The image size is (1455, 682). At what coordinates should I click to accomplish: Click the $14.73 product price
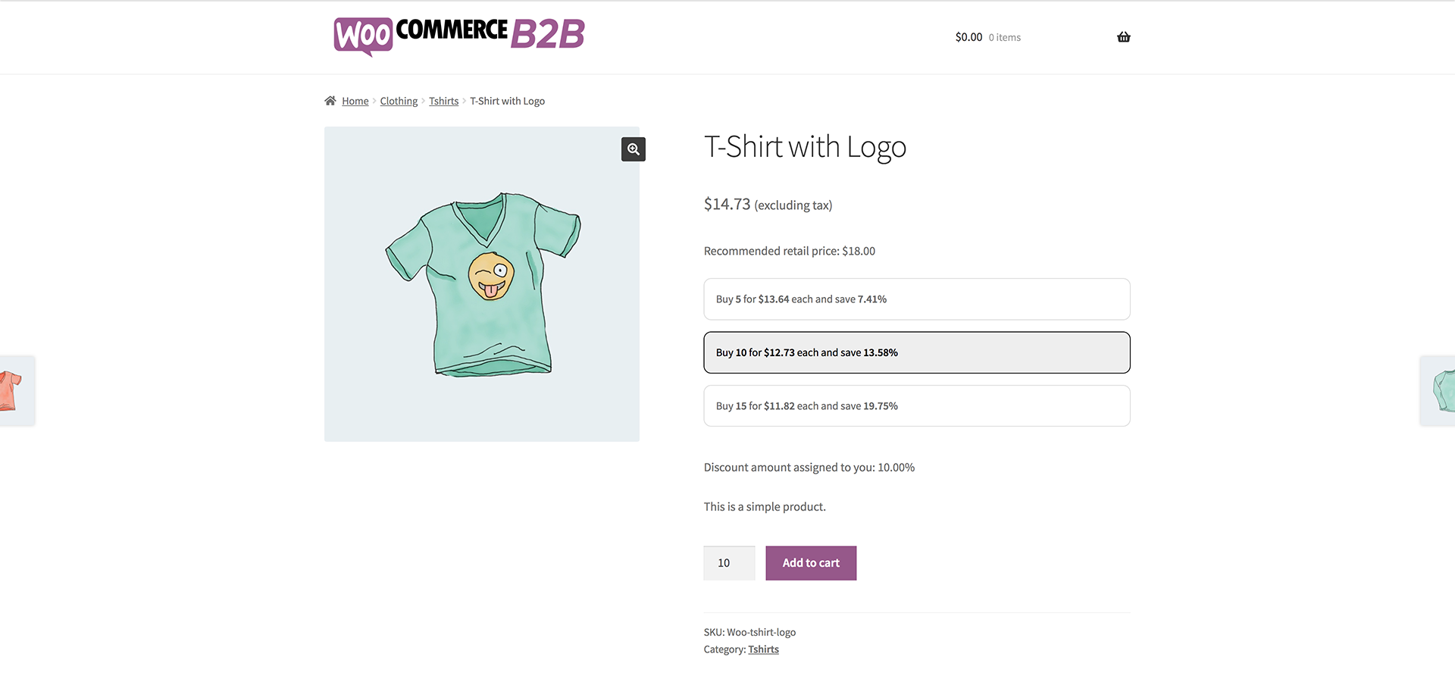pyautogui.click(x=727, y=205)
